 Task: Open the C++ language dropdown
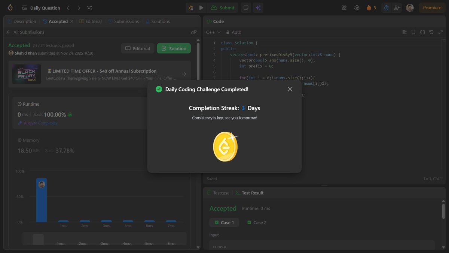pyautogui.click(x=213, y=32)
